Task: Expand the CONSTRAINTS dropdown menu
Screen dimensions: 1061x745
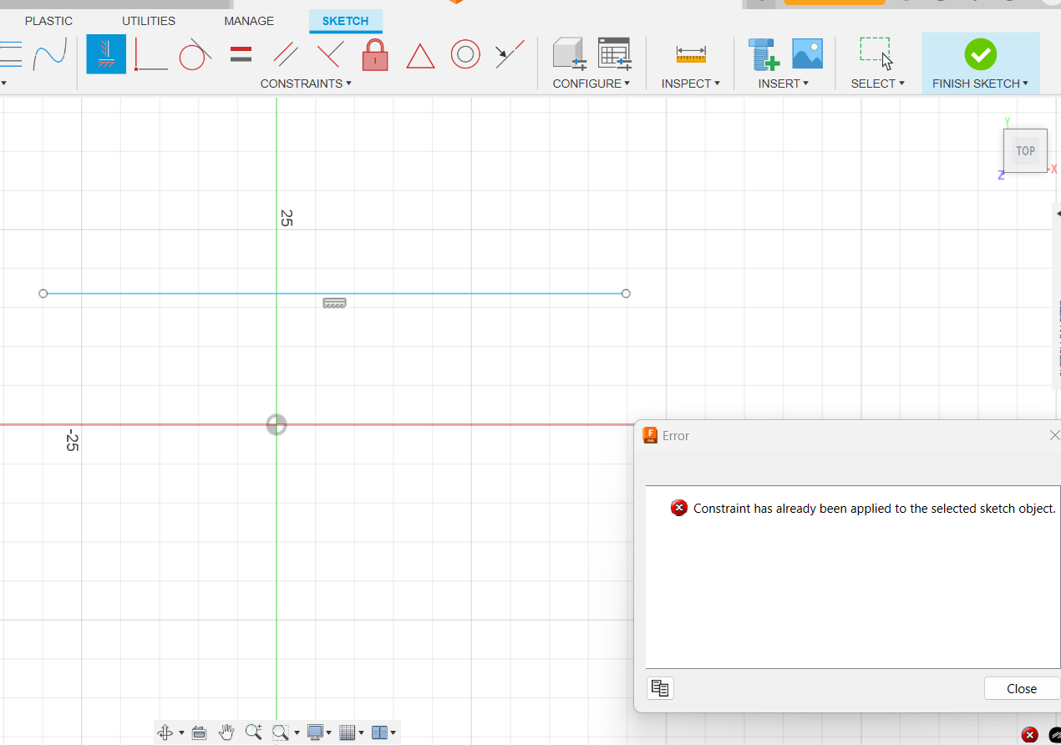Action: 306,84
